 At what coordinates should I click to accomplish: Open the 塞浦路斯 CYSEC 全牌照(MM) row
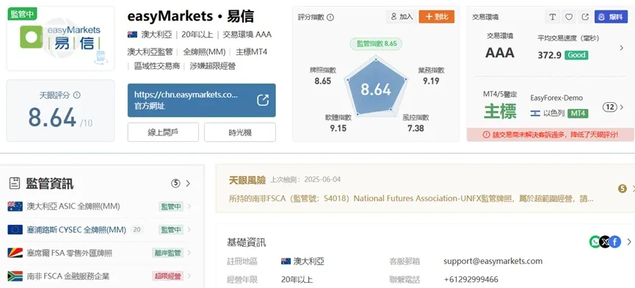(100, 230)
